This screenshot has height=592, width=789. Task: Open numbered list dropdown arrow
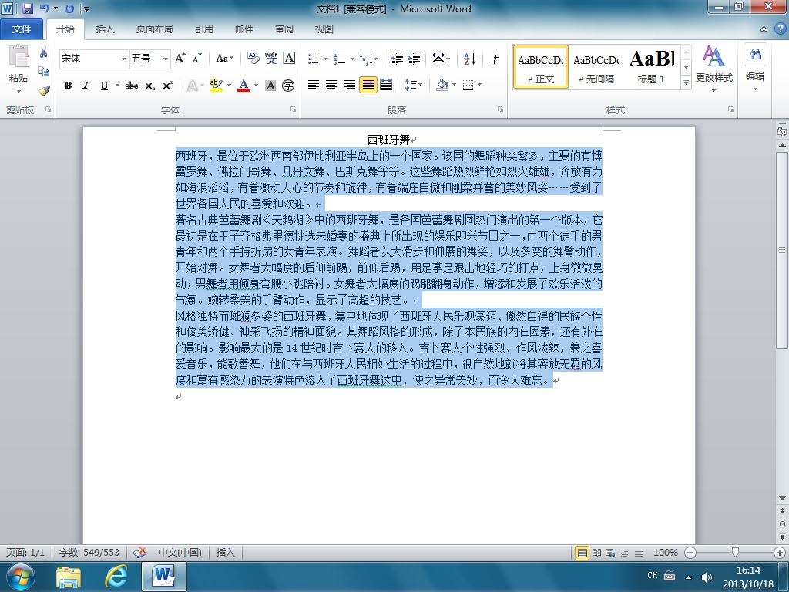point(352,59)
